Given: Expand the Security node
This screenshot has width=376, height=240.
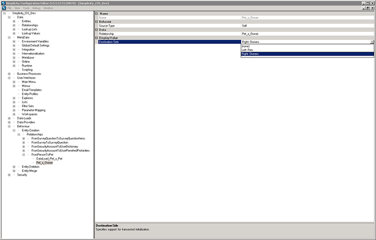Looking at the screenshot, I should coord(9,175).
